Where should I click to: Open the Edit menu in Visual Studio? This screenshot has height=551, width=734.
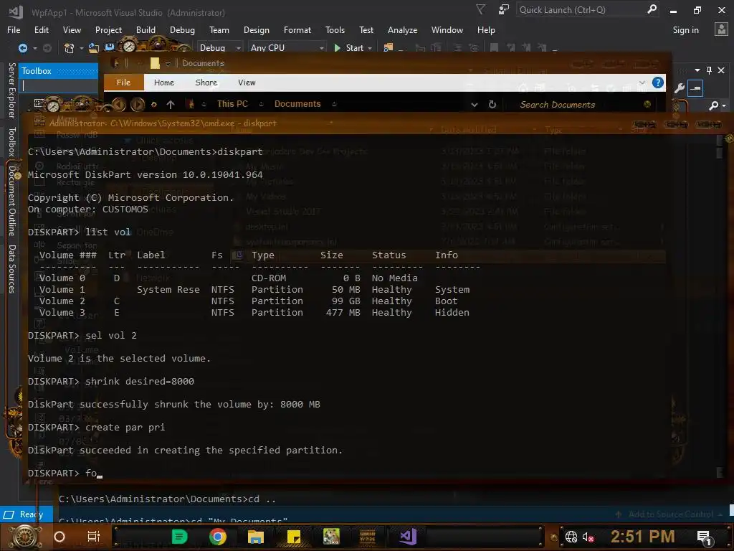[41, 30]
